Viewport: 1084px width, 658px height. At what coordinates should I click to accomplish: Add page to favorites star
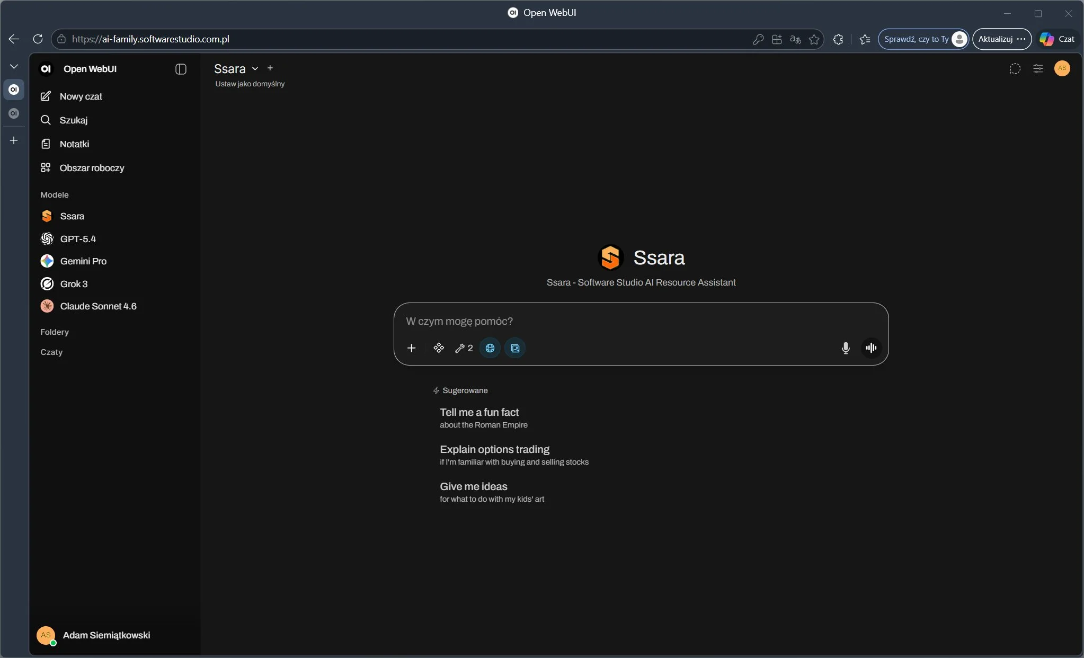pos(814,39)
